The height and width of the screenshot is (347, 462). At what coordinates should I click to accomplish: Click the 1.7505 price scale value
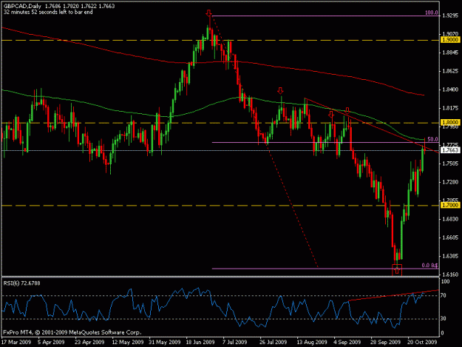pos(450,164)
